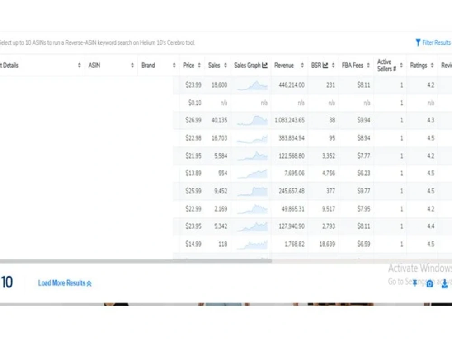Click the pin icon in the footer
Viewport: 452px width, 339px height.
pyautogui.click(x=415, y=283)
